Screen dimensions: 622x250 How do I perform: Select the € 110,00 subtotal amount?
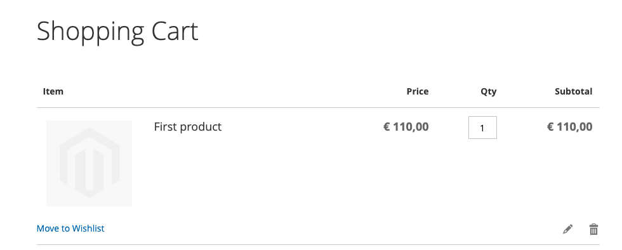point(570,127)
